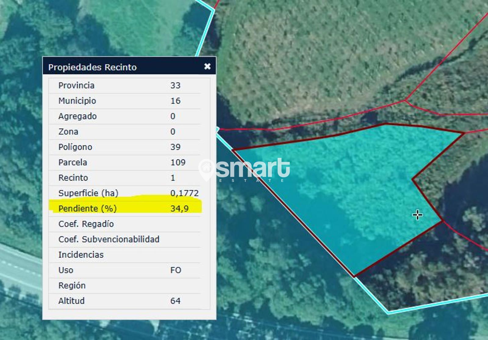Click the Uso value FO
Viewport: 488px width, 340px height.
point(176,270)
